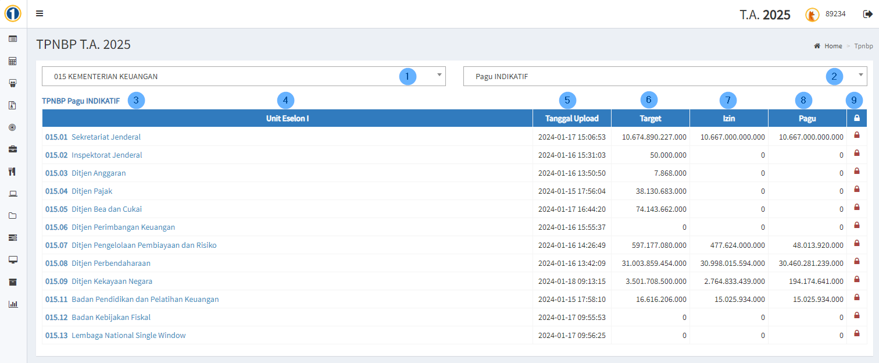Toggle the lock for Sekretariat Jenderal row
879x363 pixels.
click(856, 136)
